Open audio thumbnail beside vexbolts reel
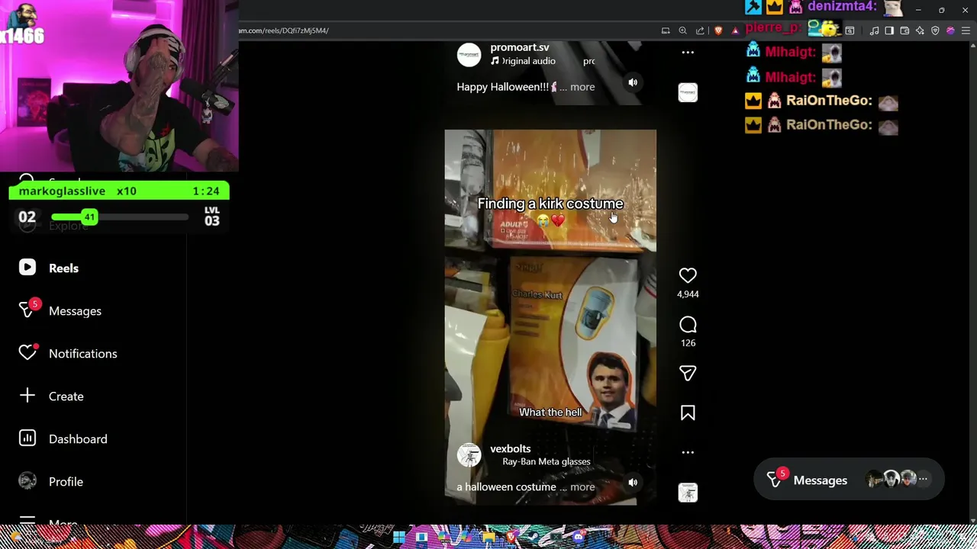This screenshot has width=977, height=549. [x=688, y=493]
